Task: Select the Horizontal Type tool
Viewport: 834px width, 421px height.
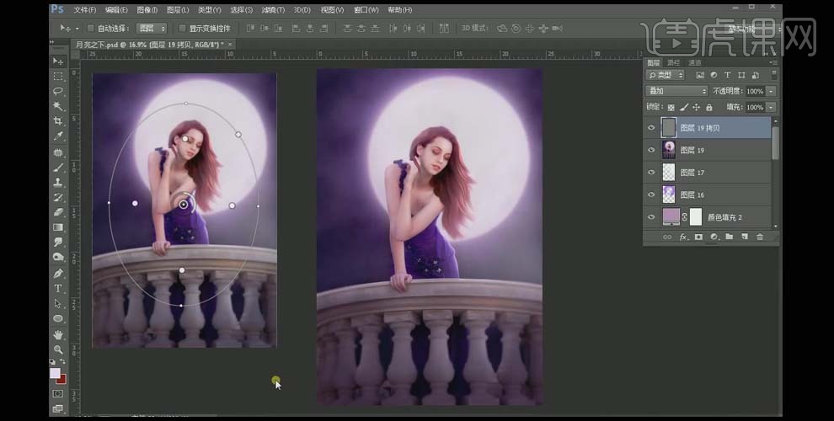Action: [x=58, y=288]
